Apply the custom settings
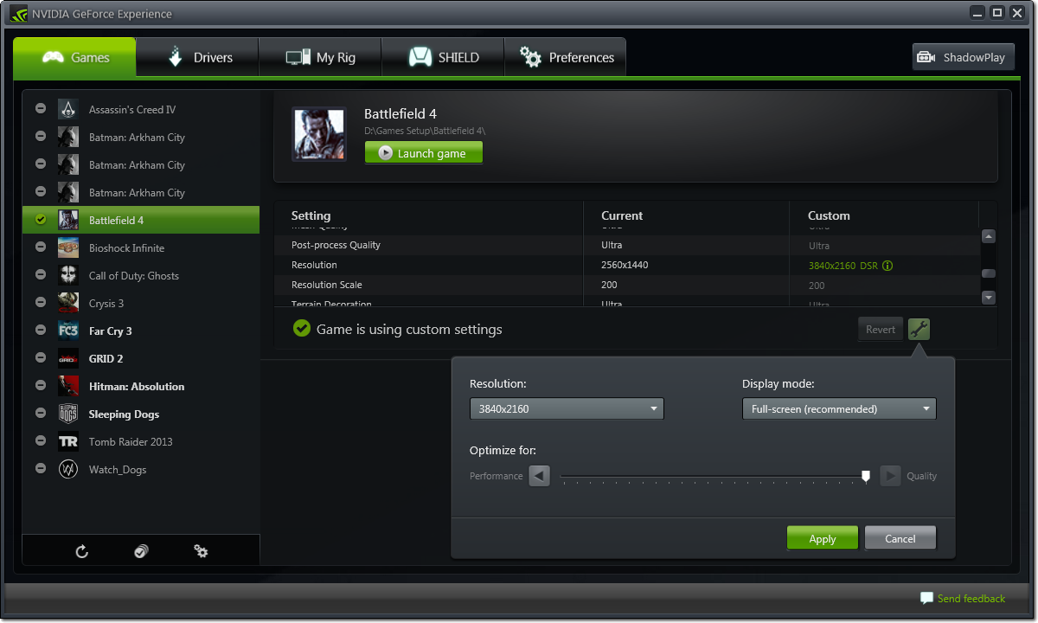The height and width of the screenshot is (623, 1038). pos(823,538)
